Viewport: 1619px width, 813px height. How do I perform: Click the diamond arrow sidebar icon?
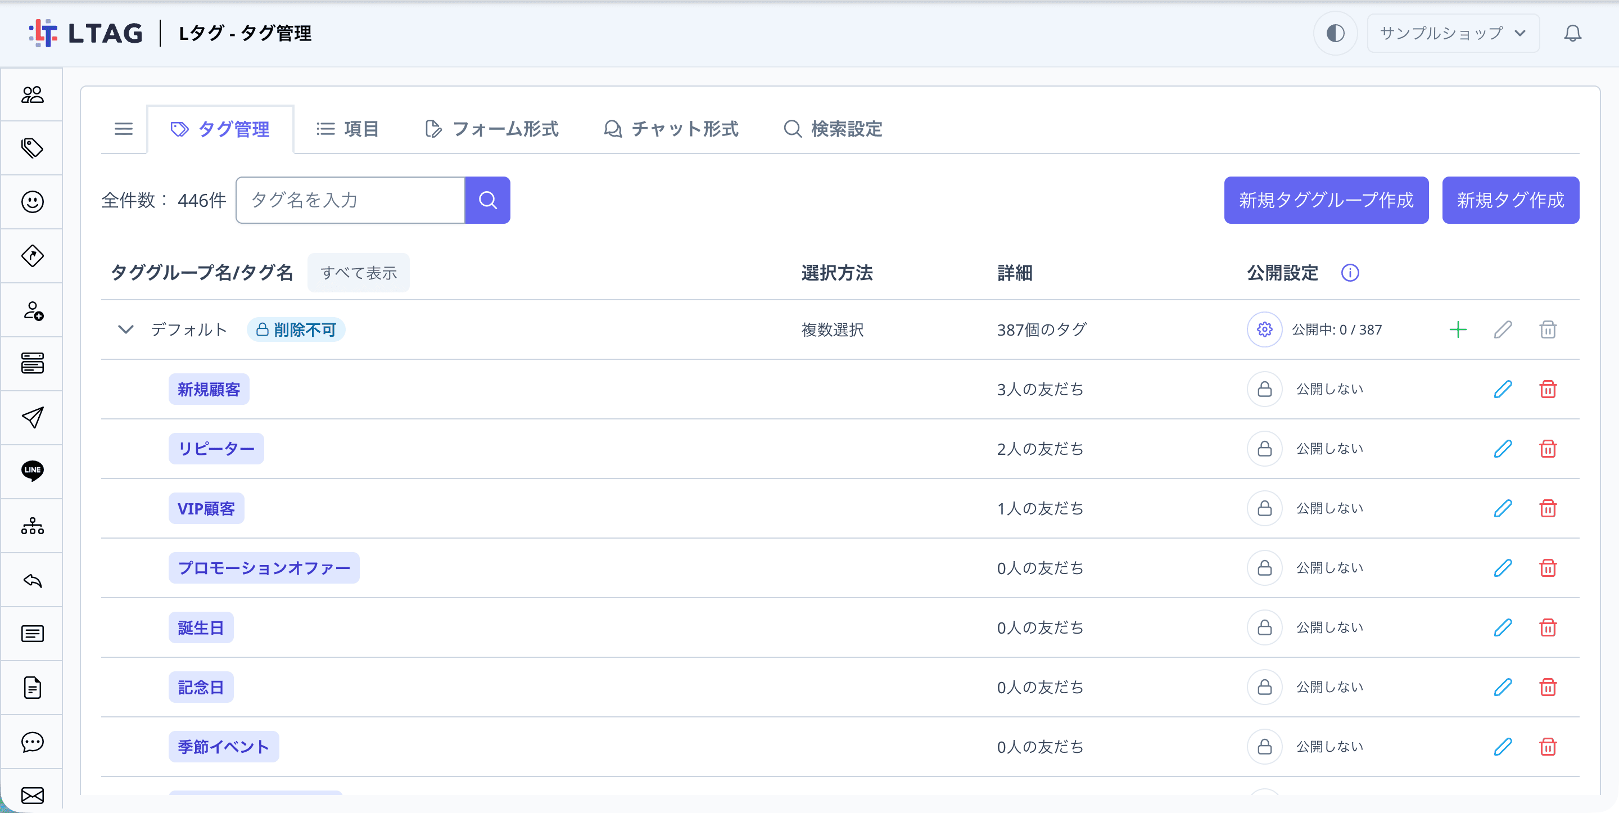point(32,256)
